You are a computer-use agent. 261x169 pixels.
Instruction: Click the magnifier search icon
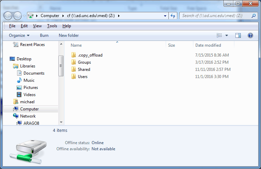tap(253, 16)
